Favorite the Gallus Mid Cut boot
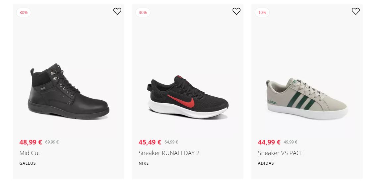The width and height of the screenshot is (375, 182). [117, 11]
